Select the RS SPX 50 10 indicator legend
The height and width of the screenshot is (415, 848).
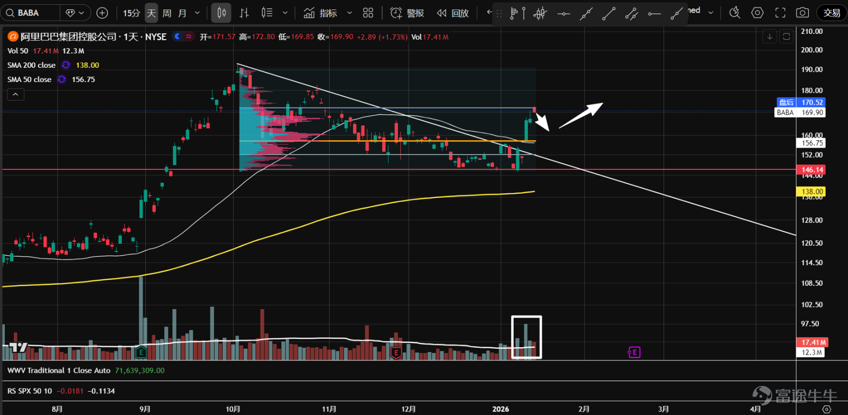tap(30, 391)
